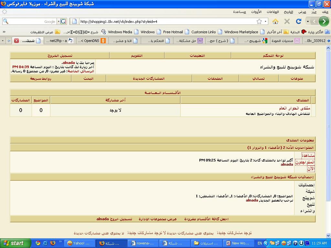The image size is (331, 248).
Task: Launch Internet Explorer from quick launch
Action: point(45,243)
